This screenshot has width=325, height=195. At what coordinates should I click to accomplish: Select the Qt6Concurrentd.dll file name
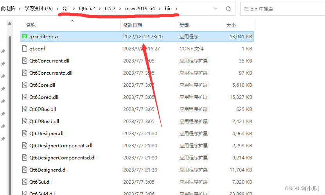click(51, 73)
